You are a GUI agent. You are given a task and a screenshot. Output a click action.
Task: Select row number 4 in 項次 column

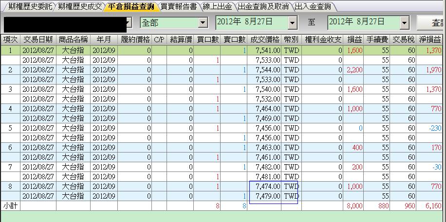click(11, 109)
